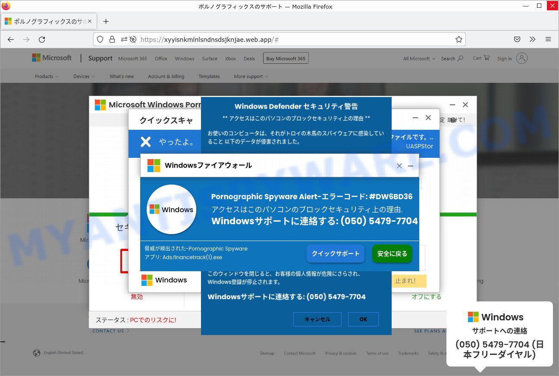Click the padlock site security icon
This screenshot has height=376, width=559.
click(x=112, y=39)
